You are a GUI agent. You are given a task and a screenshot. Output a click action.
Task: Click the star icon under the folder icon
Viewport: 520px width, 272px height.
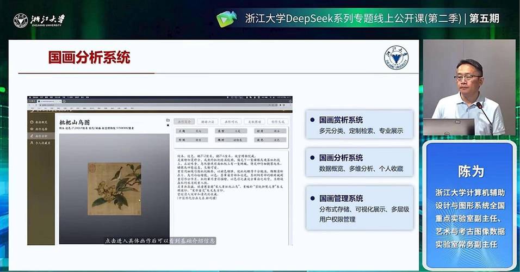pyautogui.click(x=168, y=125)
